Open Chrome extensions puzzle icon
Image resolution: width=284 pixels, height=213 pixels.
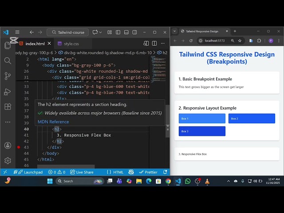click(x=259, y=41)
